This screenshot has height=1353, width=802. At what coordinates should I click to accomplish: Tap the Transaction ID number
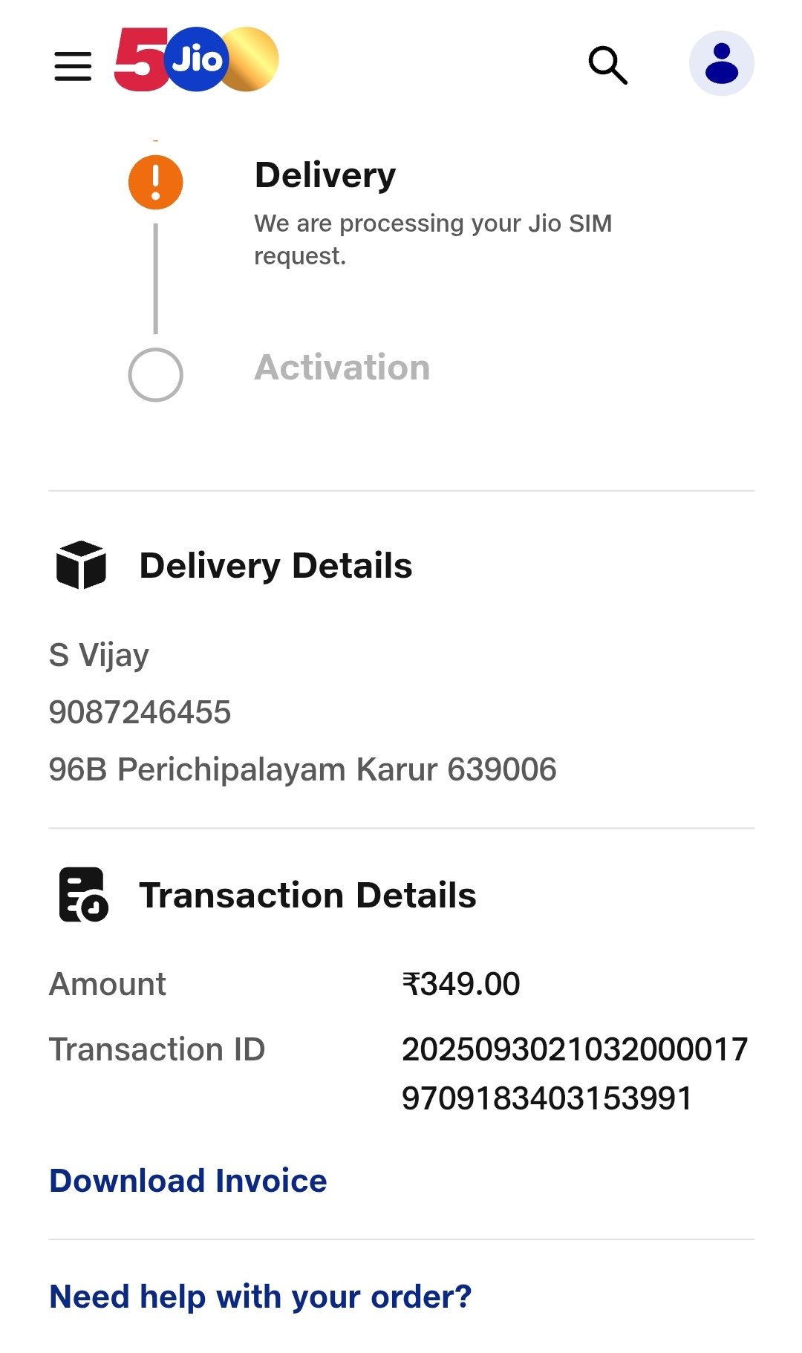(x=574, y=1074)
